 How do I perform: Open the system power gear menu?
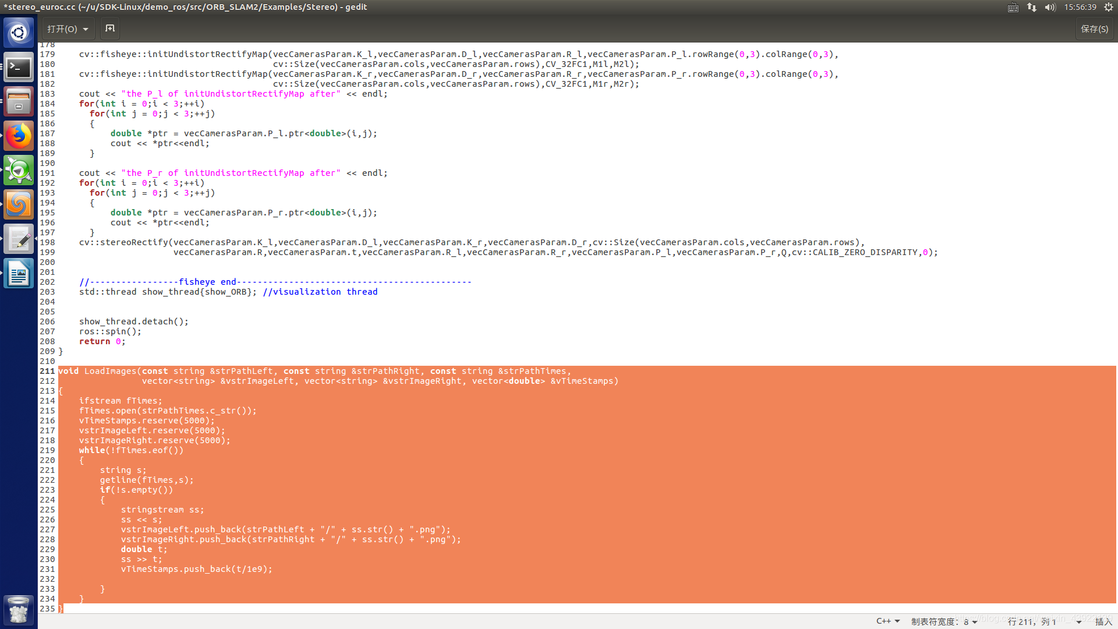click(1109, 7)
